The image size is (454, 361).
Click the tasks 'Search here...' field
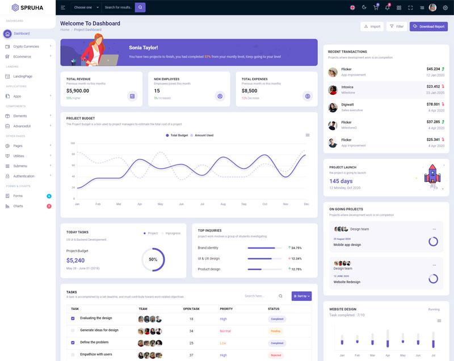pos(259,296)
